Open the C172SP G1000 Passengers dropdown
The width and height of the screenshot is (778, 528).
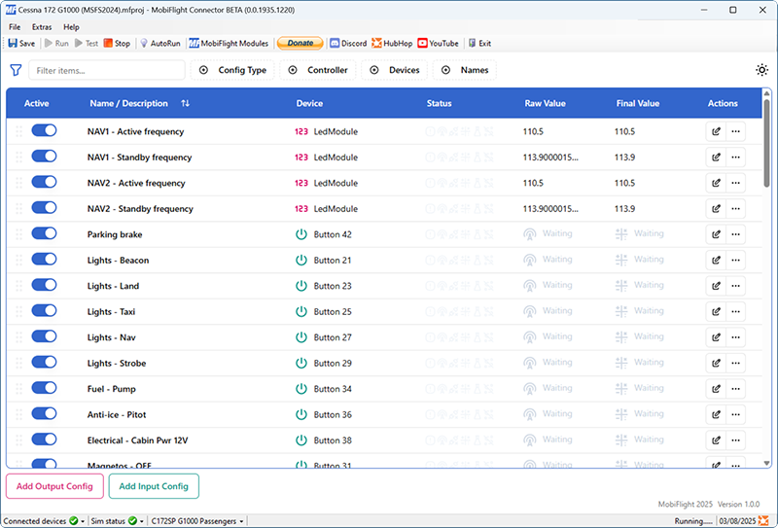pyautogui.click(x=197, y=521)
